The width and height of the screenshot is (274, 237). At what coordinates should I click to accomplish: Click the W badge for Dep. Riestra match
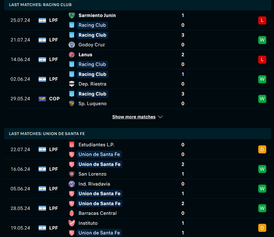[262, 79]
